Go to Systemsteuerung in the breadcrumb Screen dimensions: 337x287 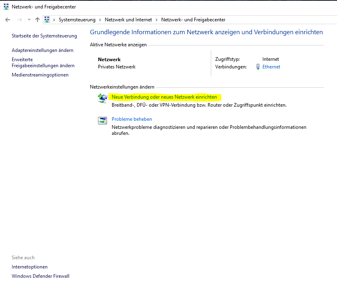point(77,20)
